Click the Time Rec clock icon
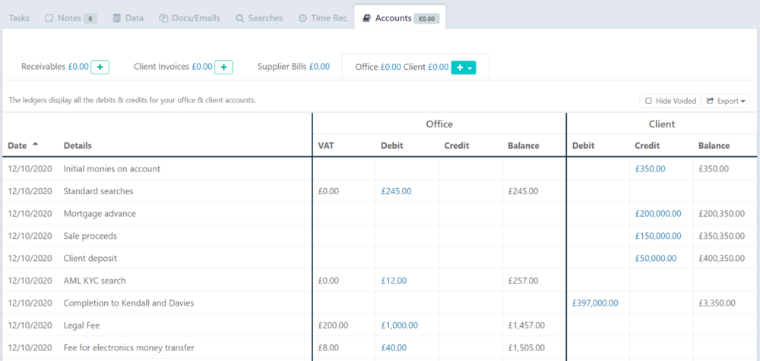 click(302, 18)
